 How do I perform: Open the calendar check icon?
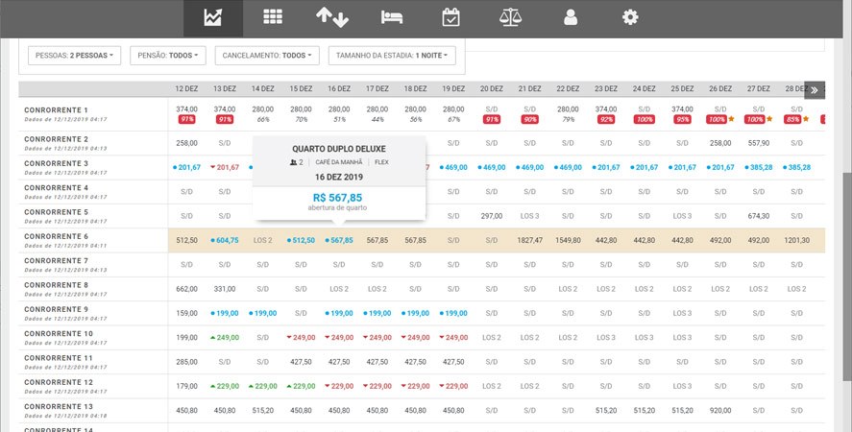pyautogui.click(x=450, y=17)
